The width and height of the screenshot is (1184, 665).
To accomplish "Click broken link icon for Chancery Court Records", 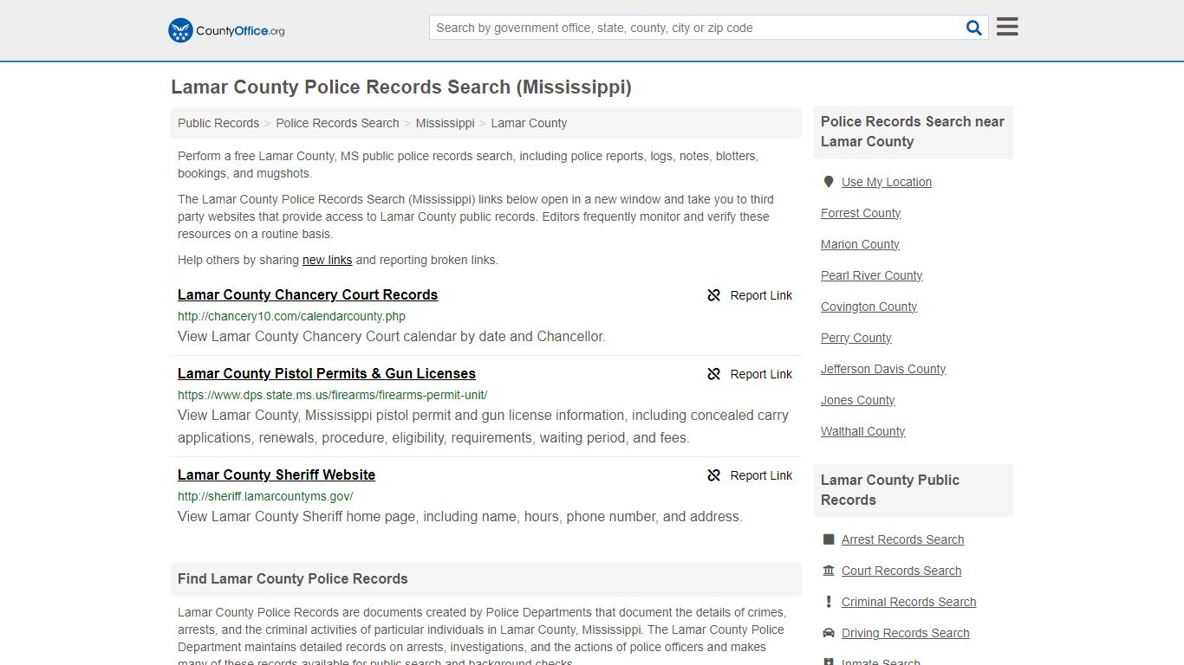I will [714, 295].
